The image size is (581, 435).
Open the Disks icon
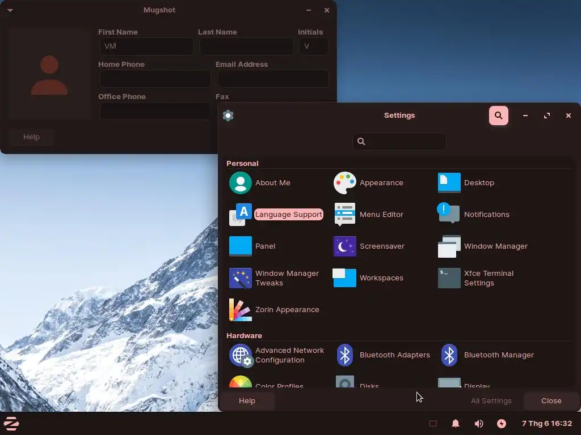[344, 382]
